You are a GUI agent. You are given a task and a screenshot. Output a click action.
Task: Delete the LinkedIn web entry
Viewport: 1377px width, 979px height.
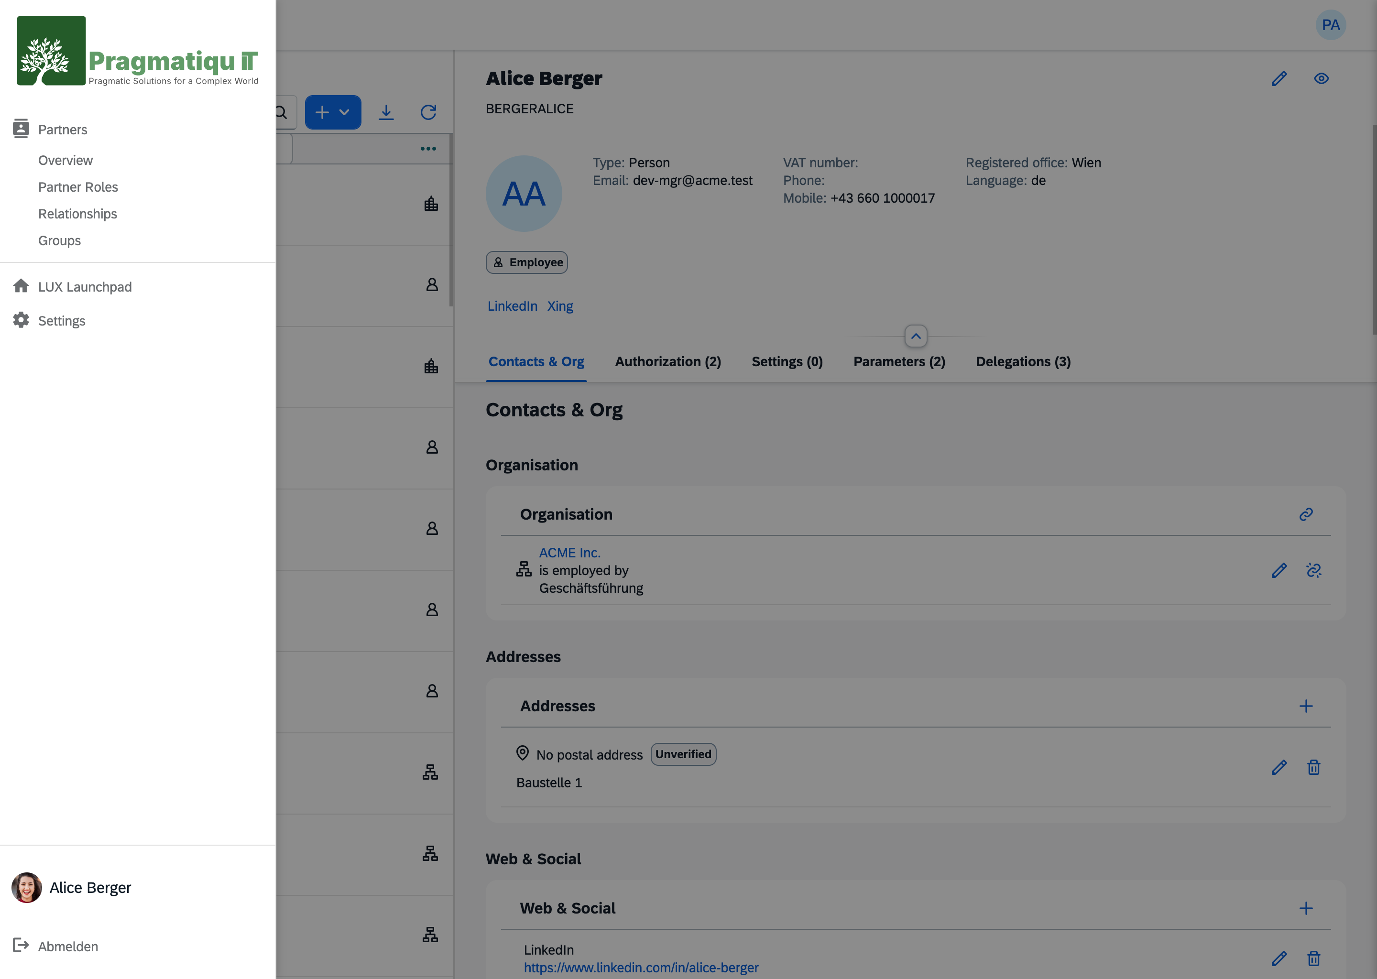(x=1314, y=958)
